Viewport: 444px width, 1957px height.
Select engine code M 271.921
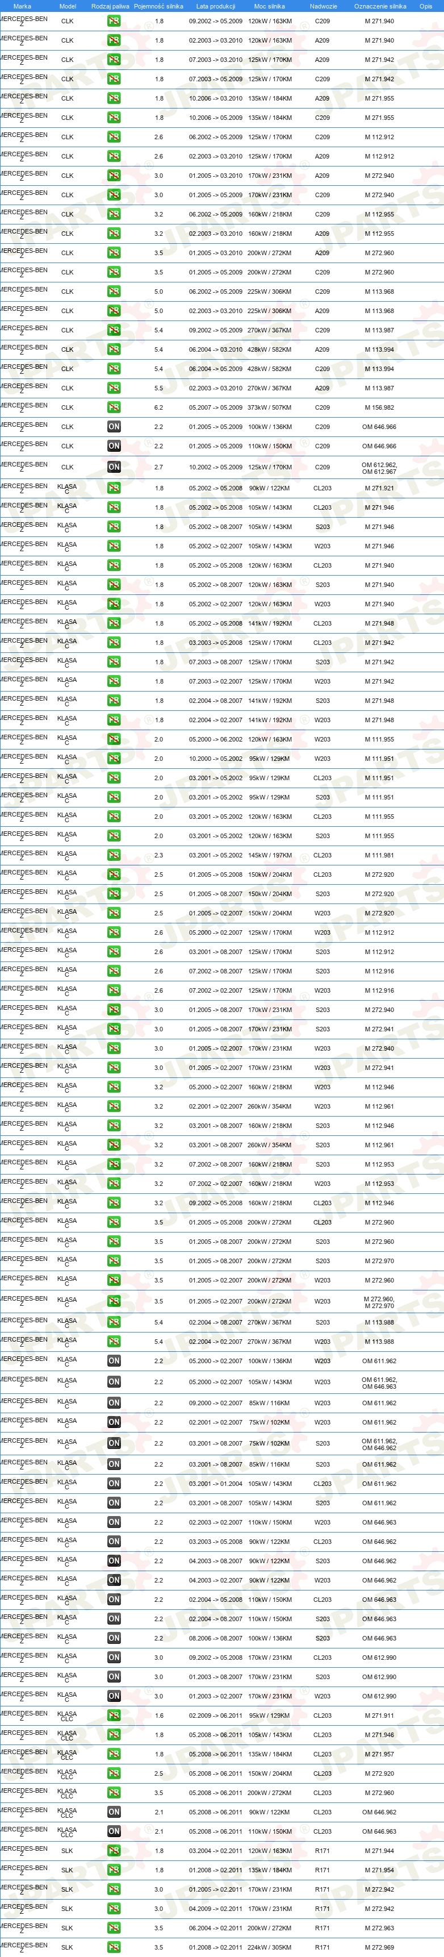379,488
